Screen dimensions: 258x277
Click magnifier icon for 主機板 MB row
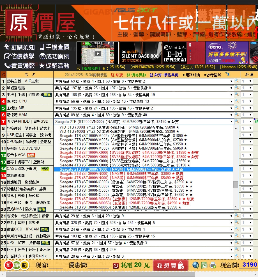point(237,108)
